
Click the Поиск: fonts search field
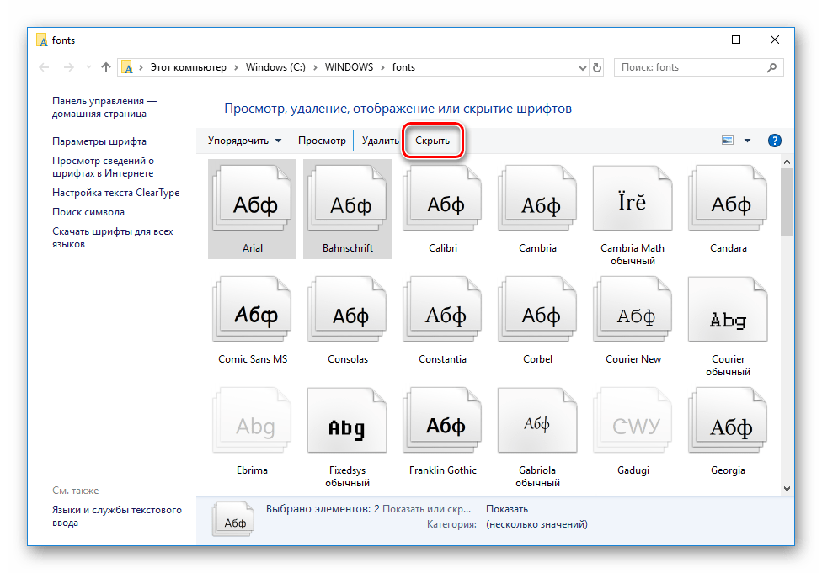point(691,67)
